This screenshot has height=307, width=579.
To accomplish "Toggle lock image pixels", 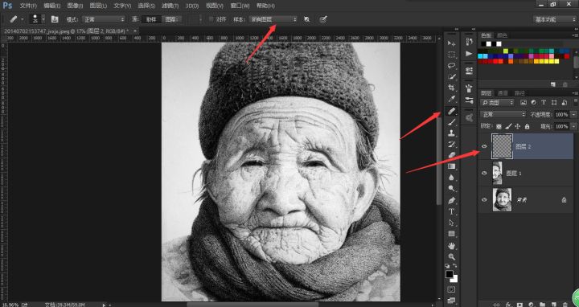I will pyautogui.click(x=508, y=126).
